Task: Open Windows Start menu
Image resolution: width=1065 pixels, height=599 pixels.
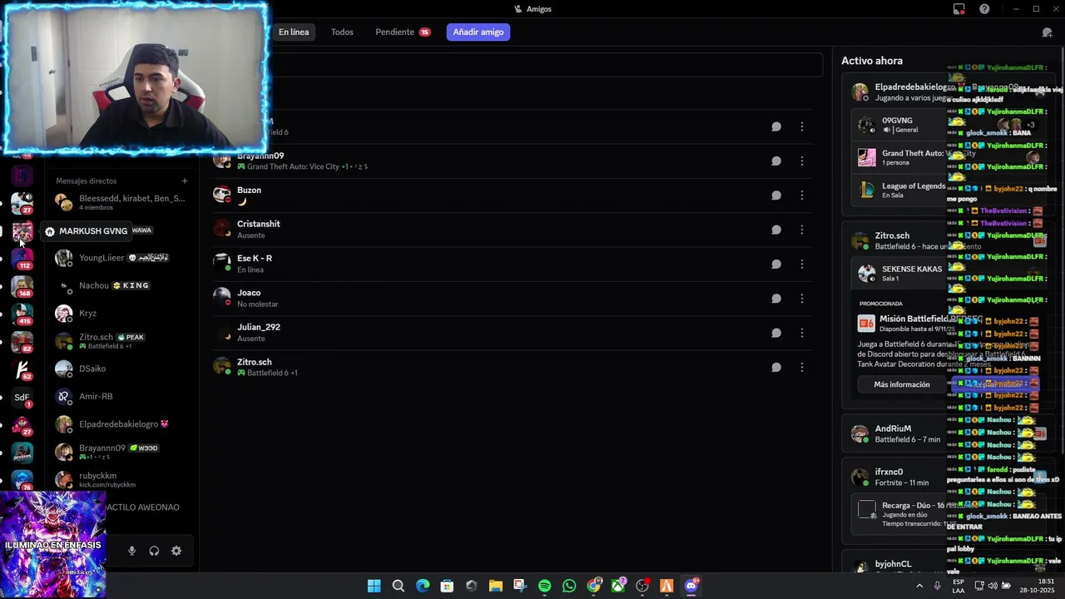Action: (x=374, y=587)
